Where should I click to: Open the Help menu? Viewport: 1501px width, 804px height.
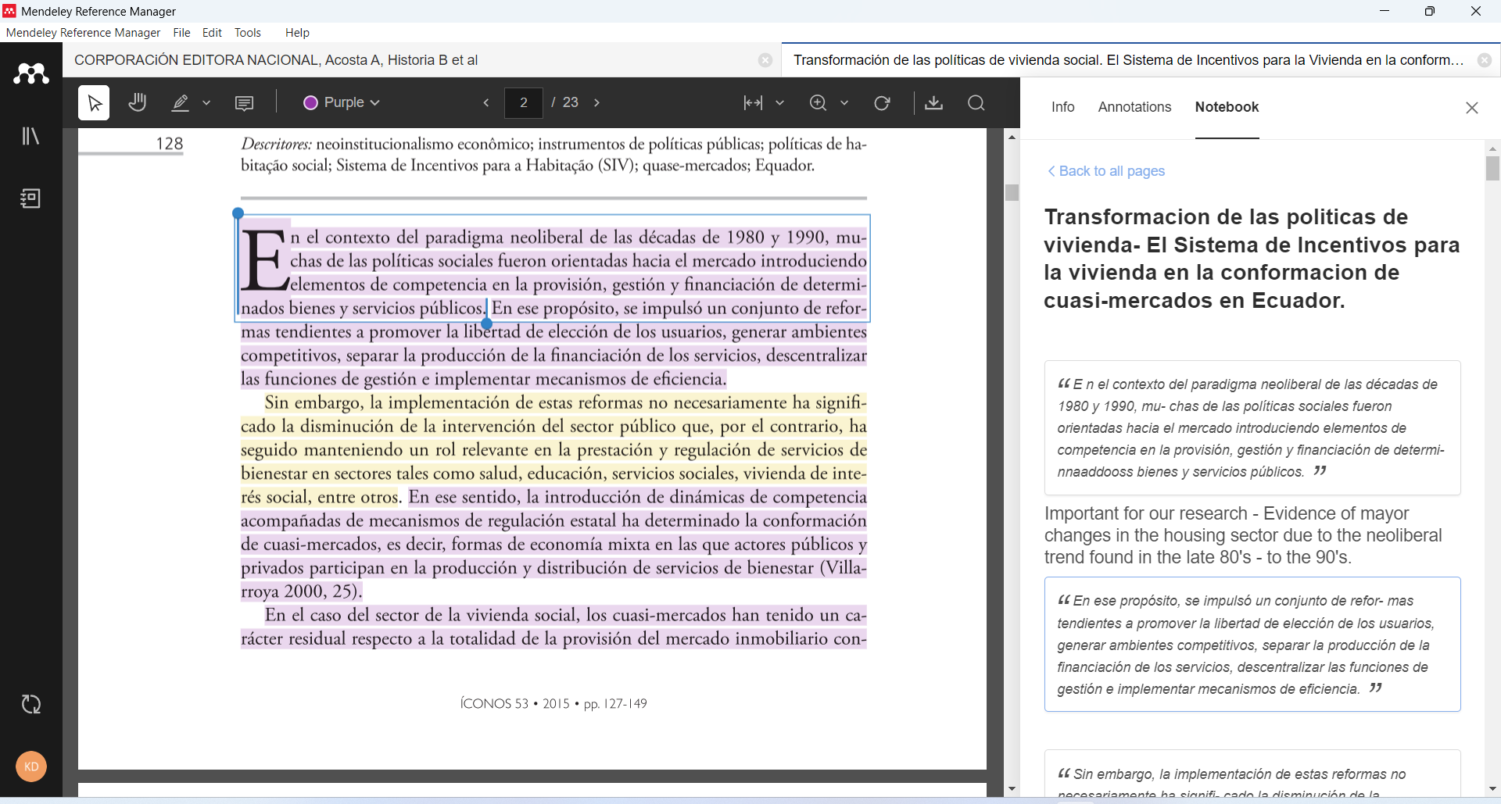click(x=297, y=33)
